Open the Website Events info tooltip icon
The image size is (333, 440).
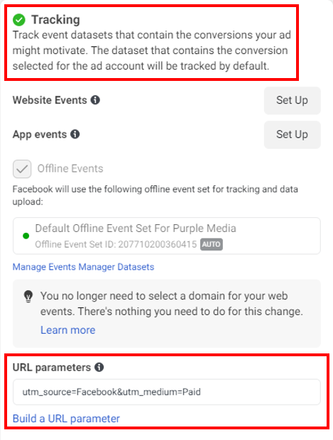[95, 100]
